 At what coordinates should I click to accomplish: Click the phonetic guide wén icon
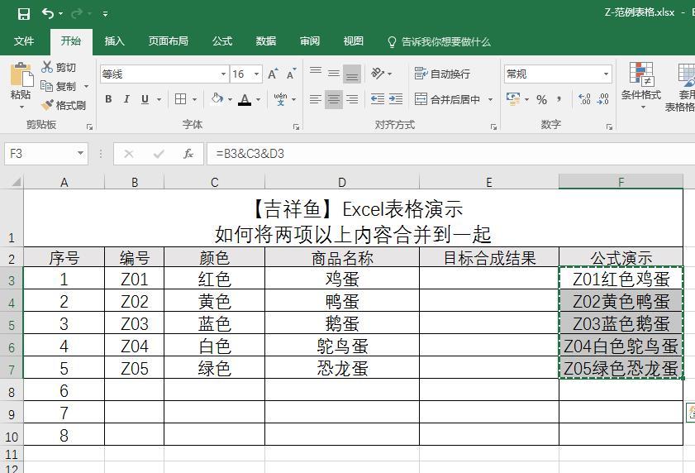(280, 98)
